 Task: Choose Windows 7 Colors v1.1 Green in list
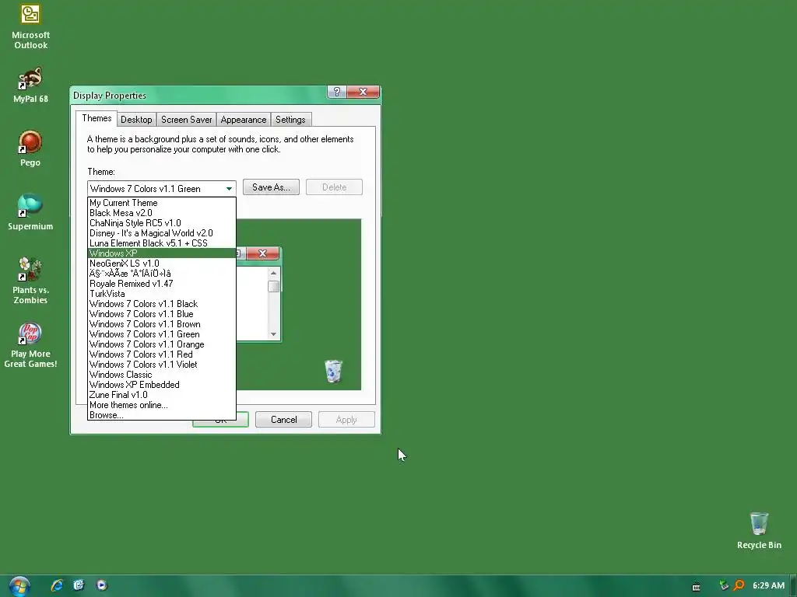(x=162, y=334)
